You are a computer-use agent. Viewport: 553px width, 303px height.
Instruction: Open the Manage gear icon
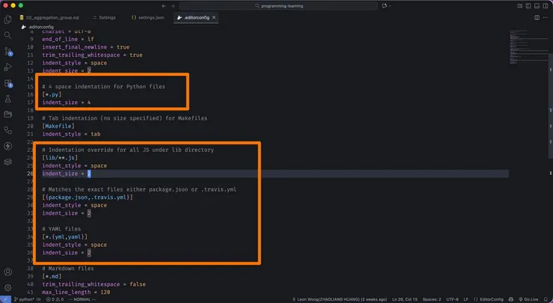(x=7, y=287)
